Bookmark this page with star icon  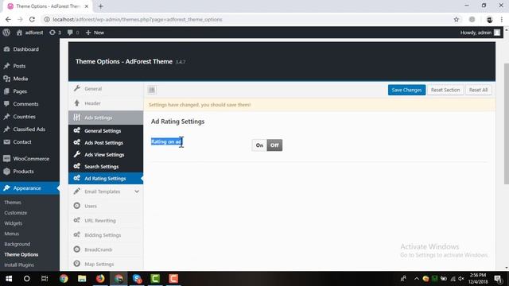[x=456, y=19]
